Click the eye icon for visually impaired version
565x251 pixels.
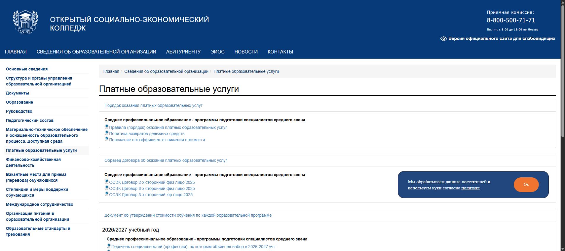pyautogui.click(x=443, y=39)
